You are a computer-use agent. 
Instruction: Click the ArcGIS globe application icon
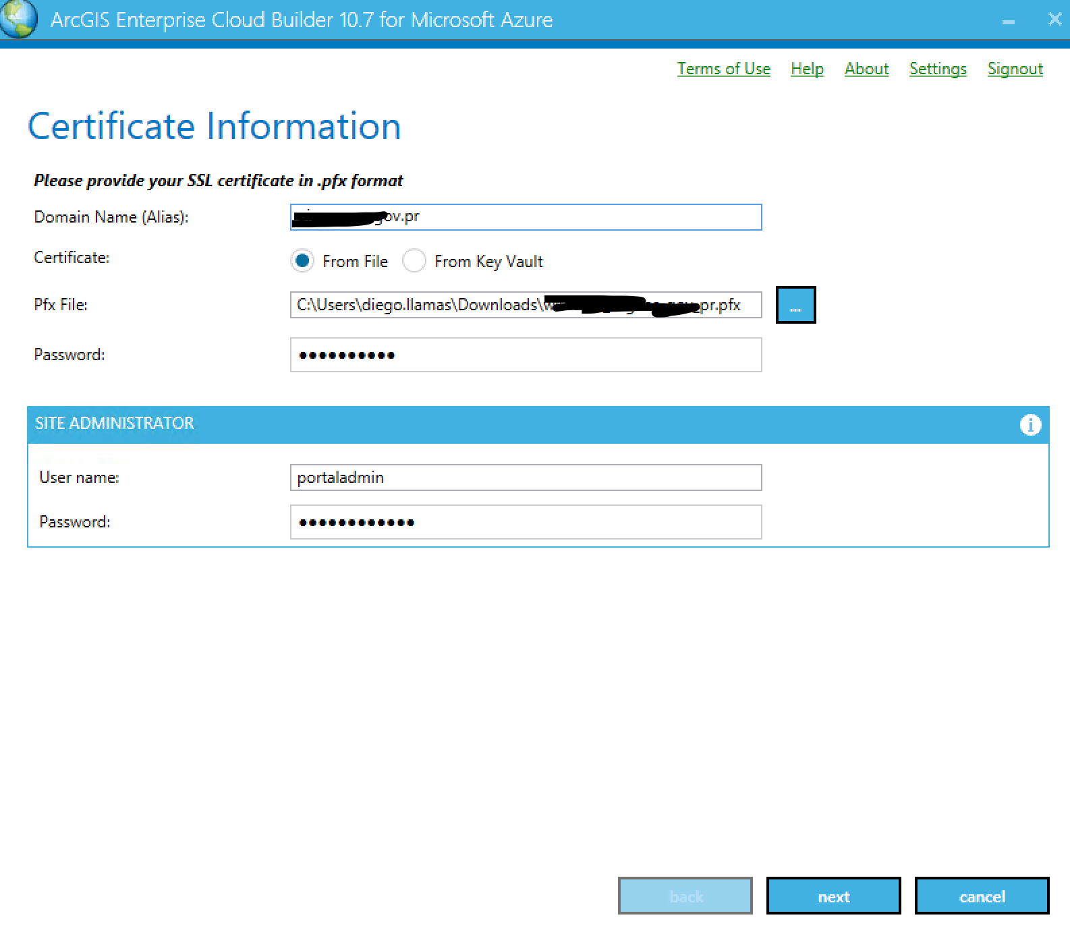[x=19, y=19]
